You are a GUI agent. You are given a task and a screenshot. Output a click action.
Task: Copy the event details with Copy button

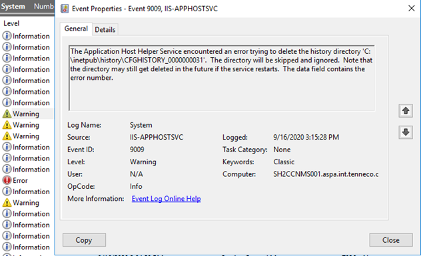[x=84, y=240]
